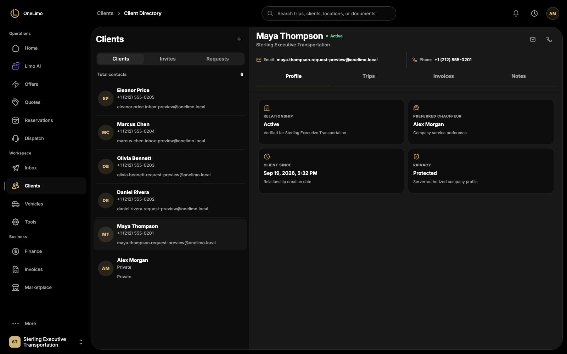Switch to the Invites tab
This screenshot has width=567, height=354.
point(168,59)
